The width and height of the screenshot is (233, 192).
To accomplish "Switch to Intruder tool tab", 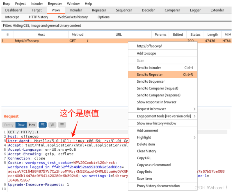I will tap(76, 10).
